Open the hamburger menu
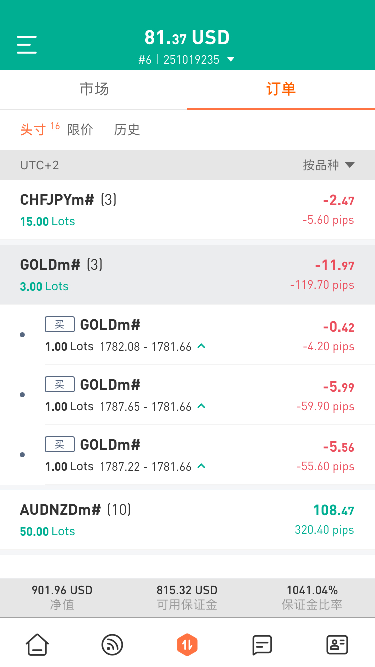Image resolution: width=375 pixels, height=667 pixels. [x=27, y=45]
